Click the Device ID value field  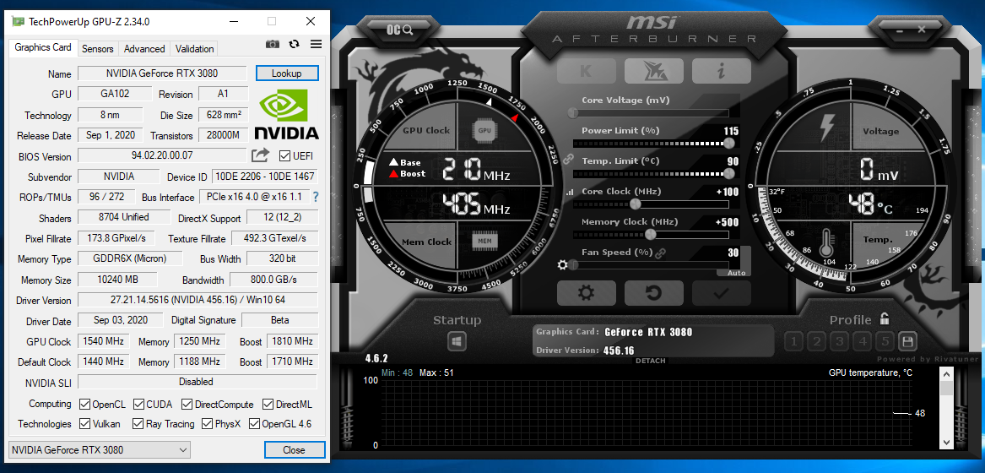(264, 177)
